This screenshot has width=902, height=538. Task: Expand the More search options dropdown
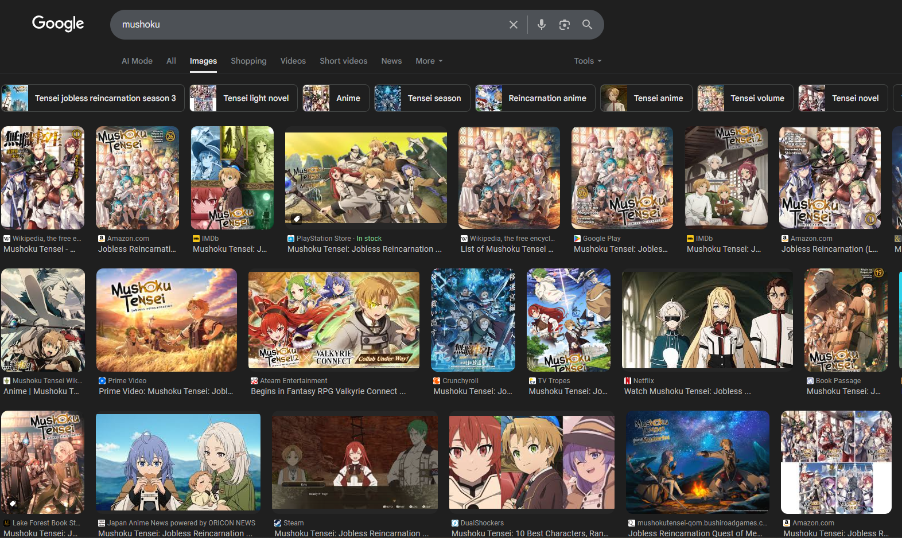coord(429,61)
